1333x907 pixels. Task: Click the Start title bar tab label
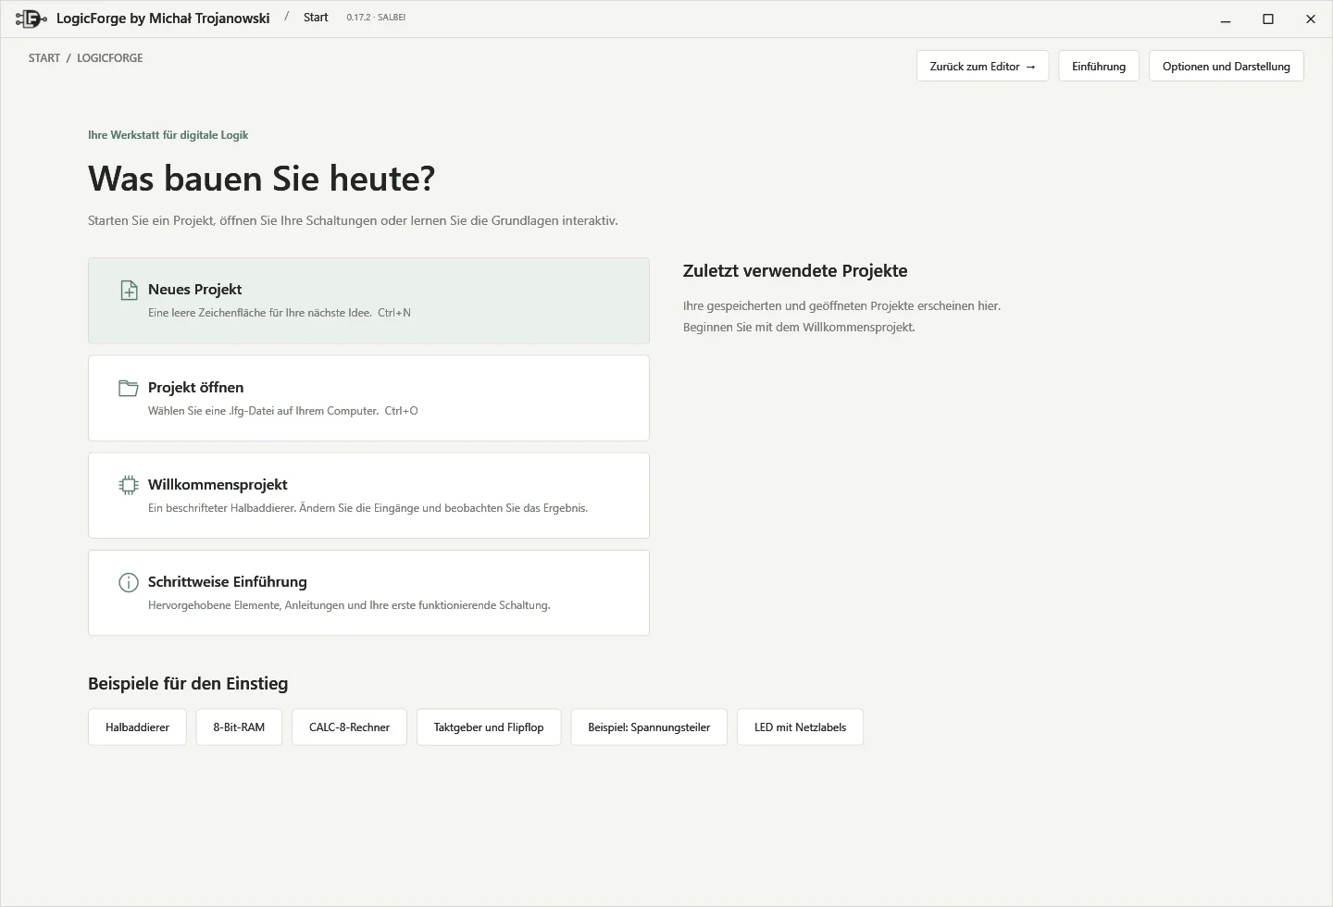[316, 18]
